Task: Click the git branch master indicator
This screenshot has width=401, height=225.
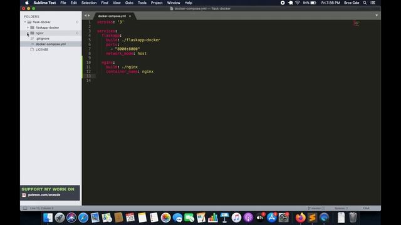Action: point(316,208)
